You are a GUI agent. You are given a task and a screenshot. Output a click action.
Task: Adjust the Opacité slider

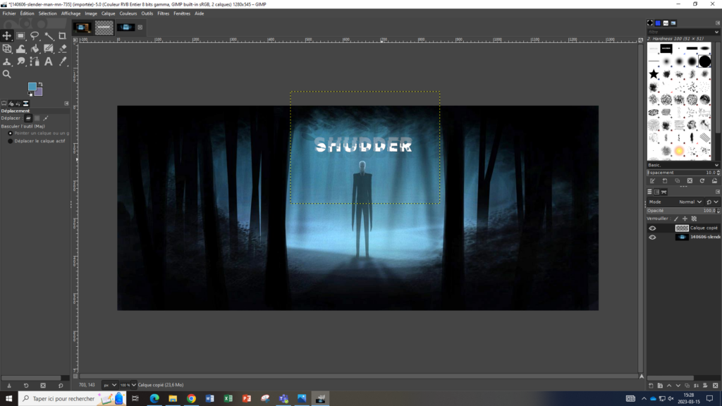point(682,211)
